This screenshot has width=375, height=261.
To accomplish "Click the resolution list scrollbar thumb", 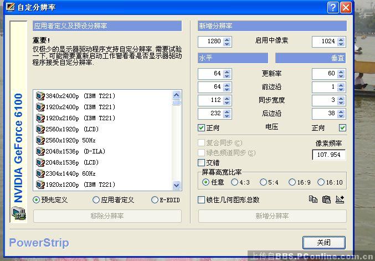I will coord(177,103).
